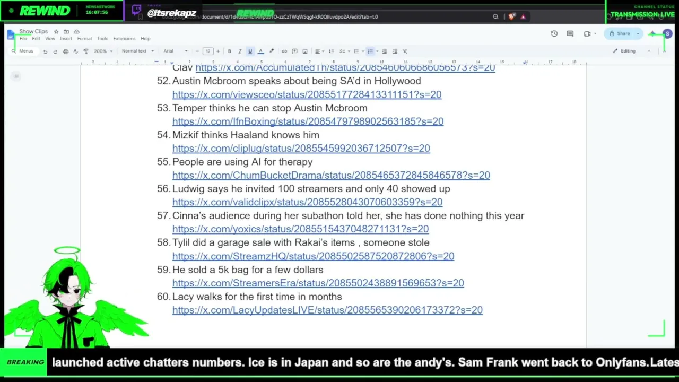This screenshot has width=679, height=382.
Task: Redo the last action
Action: point(55,51)
